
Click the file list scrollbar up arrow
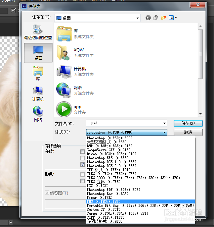pyautogui.click(x=200, y=26)
